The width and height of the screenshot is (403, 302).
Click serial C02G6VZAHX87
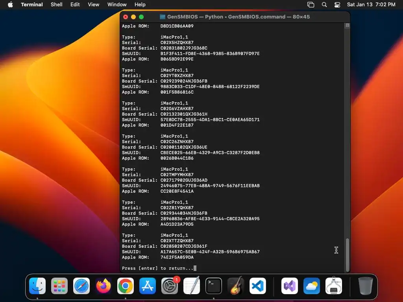177,109
